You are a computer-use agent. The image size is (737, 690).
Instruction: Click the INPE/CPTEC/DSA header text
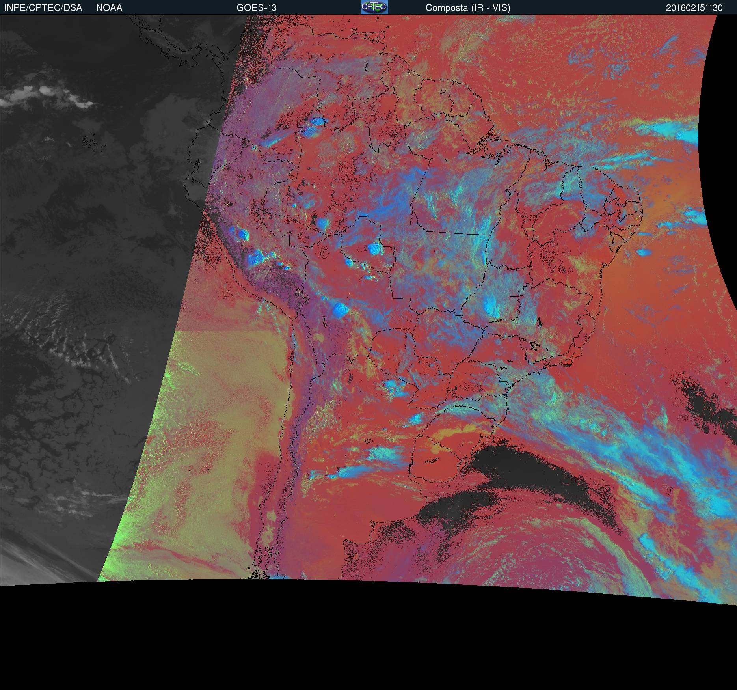(43, 8)
